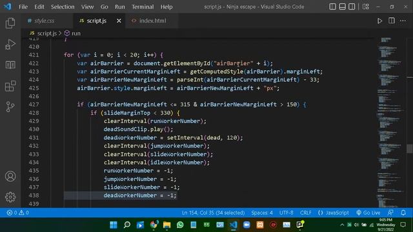Viewport: 413px width, 232px height.
Task: Start Go Live server
Action: tap(368, 213)
